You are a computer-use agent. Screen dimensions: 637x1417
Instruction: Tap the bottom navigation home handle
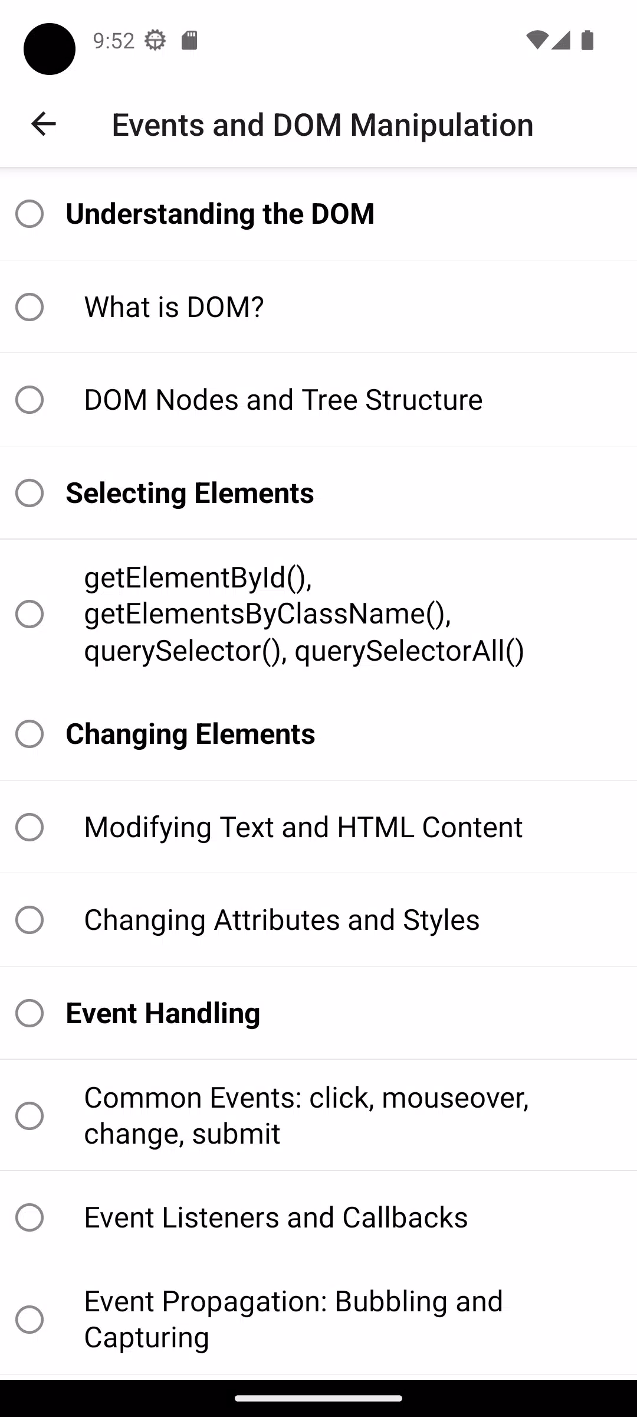pos(318,1398)
